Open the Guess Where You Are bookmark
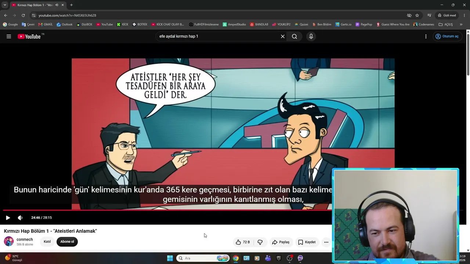The image size is (470, 264). pos(393,25)
